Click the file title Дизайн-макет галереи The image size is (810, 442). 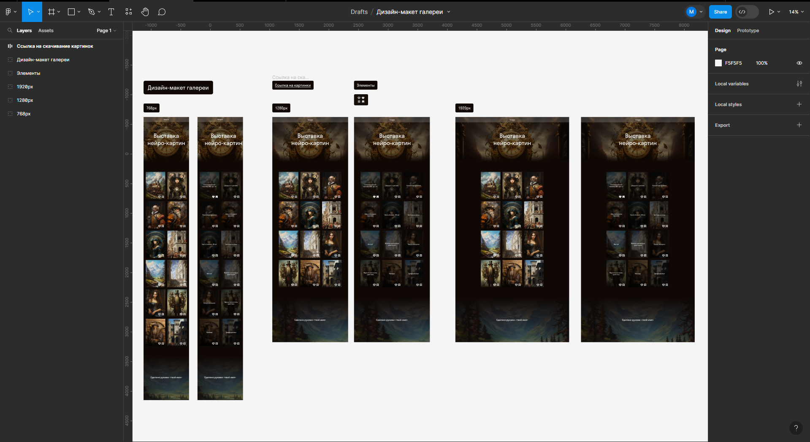tap(409, 12)
